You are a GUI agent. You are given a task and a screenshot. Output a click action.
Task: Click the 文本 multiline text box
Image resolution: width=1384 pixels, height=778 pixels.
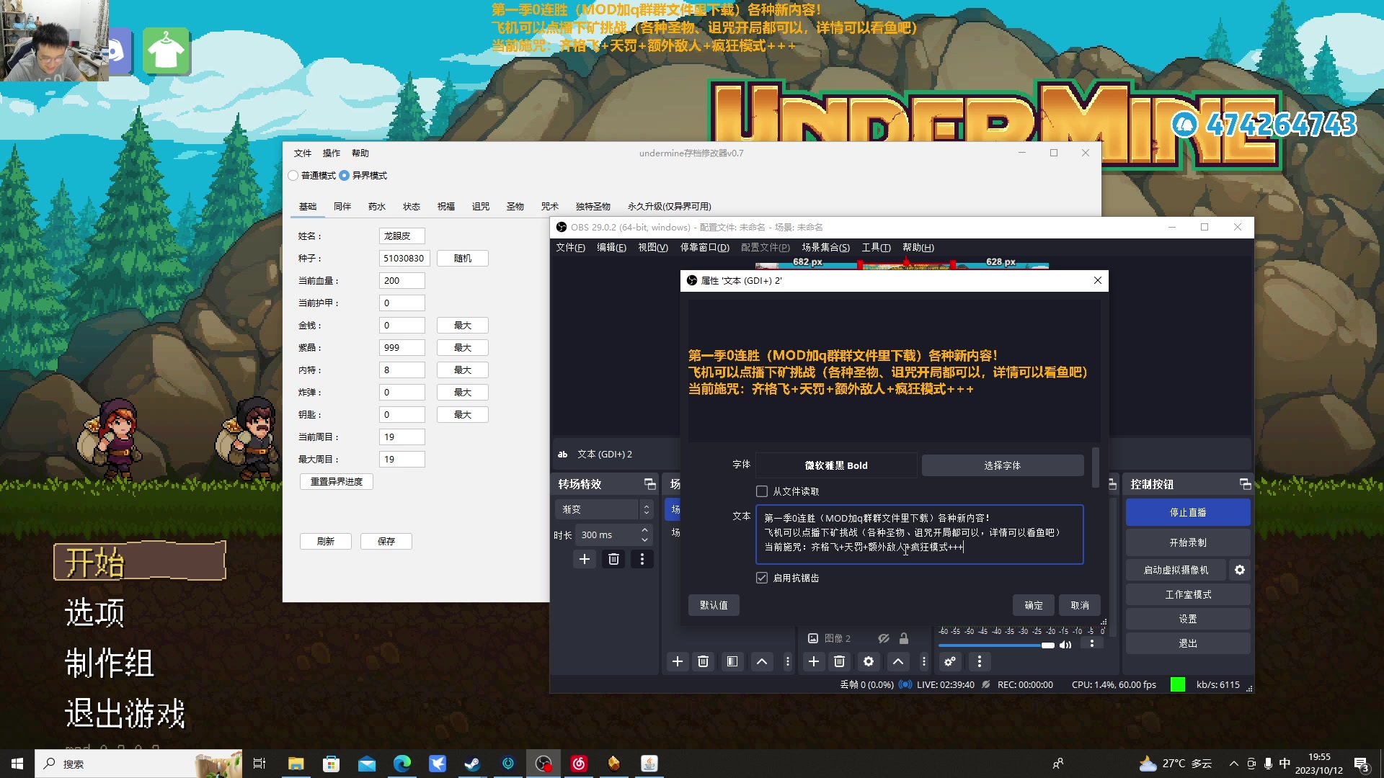(920, 534)
